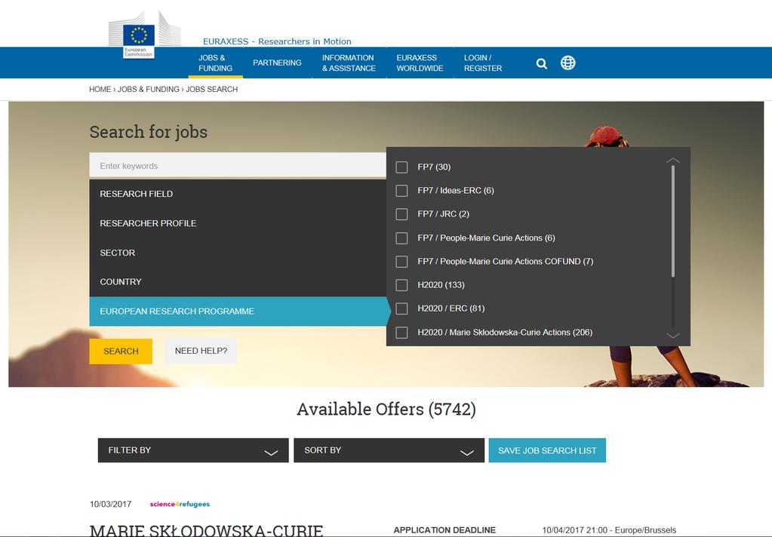This screenshot has height=537, width=772.
Task: Click the search magnifier icon in navbar
Action: click(542, 63)
